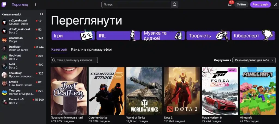Open the Minecraft cover thumbnail
This screenshot has height=124, width=279.
(258, 91)
